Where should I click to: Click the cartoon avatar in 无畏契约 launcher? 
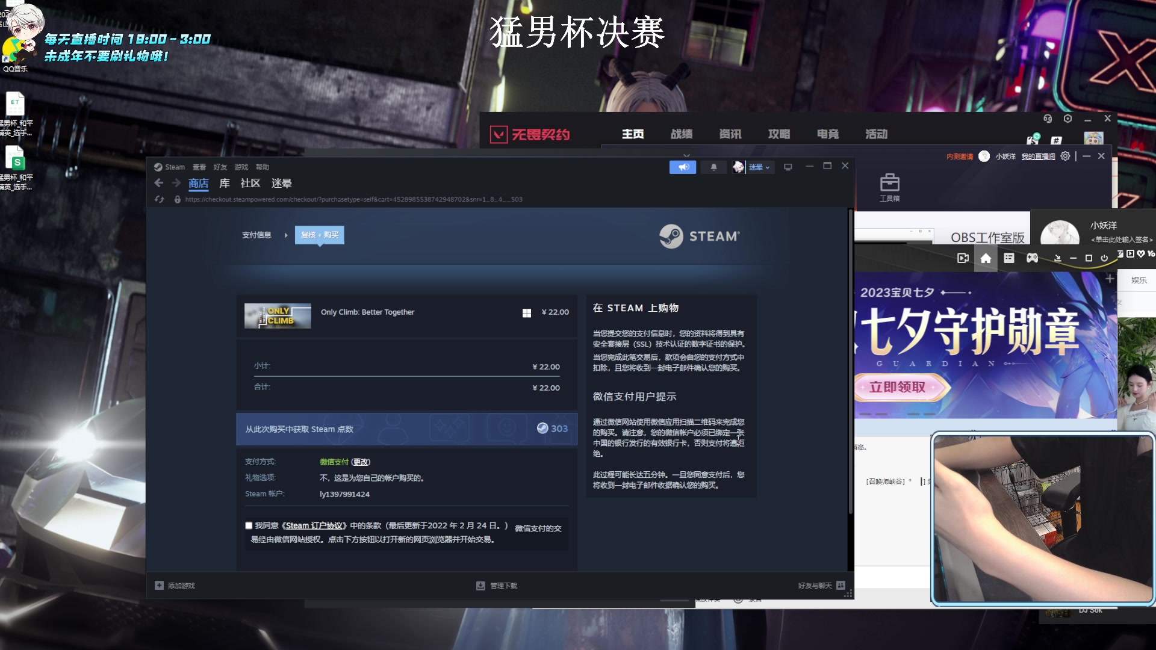click(x=1093, y=138)
